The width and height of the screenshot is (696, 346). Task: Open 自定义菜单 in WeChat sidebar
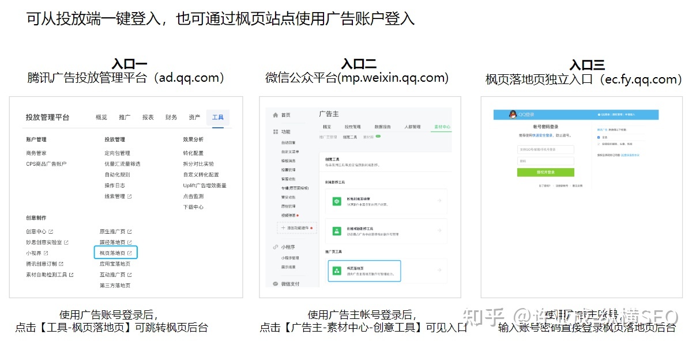pyautogui.click(x=290, y=151)
